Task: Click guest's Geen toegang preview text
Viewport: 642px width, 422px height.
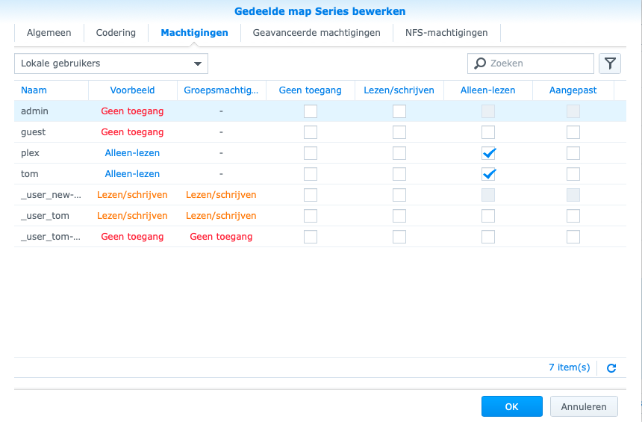Action: pyautogui.click(x=132, y=132)
